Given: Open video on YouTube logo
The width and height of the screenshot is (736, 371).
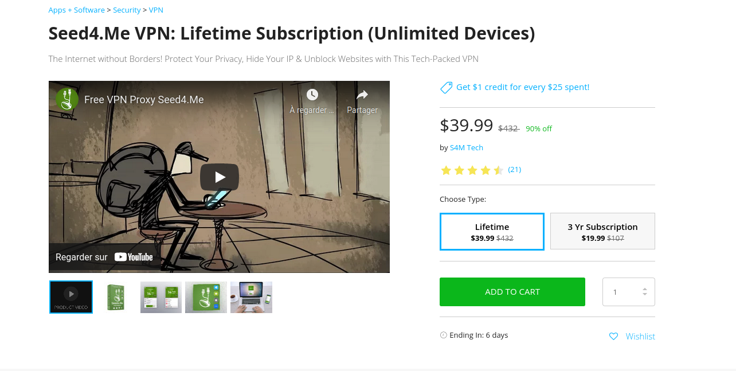Looking at the screenshot, I should point(134,257).
